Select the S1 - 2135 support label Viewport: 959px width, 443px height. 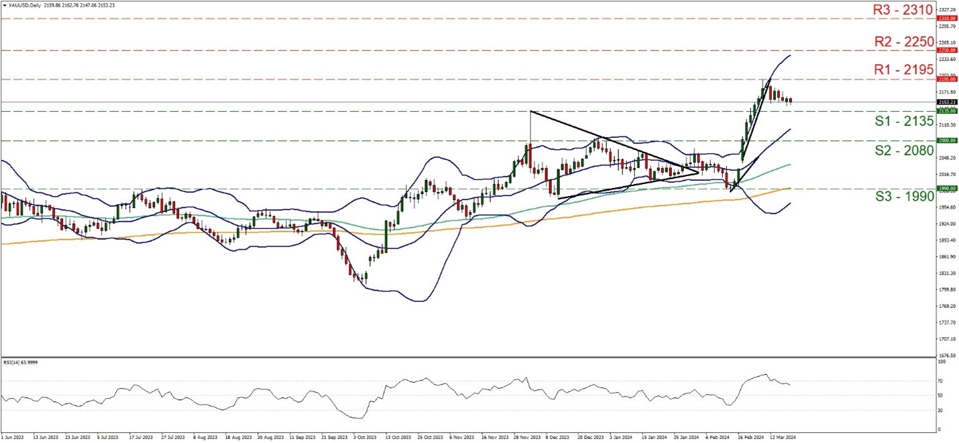[x=903, y=121]
